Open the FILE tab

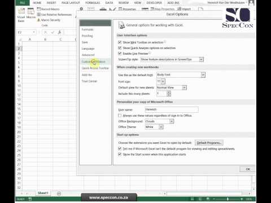pyautogui.click(x=23, y=3)
